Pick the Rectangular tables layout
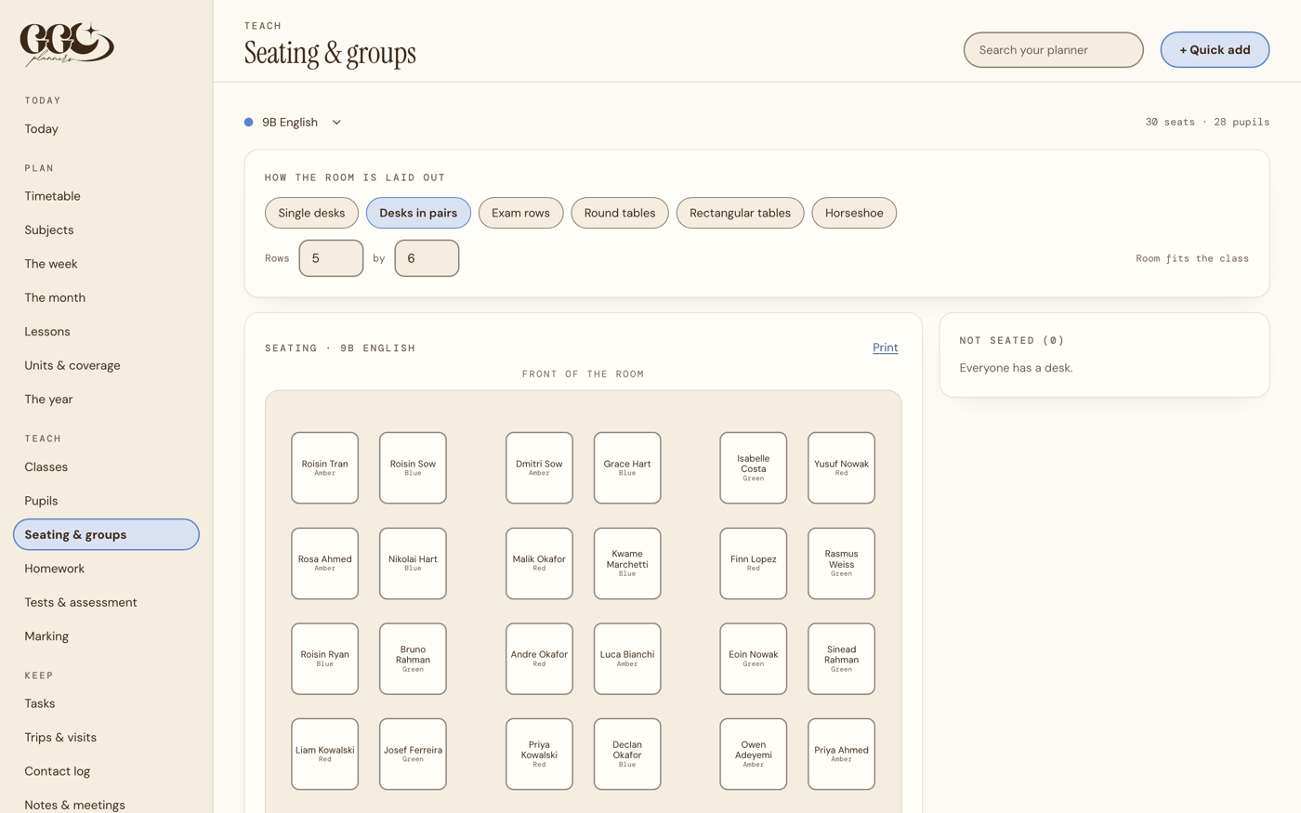The image size is (1301, 813). coord(740,213)
